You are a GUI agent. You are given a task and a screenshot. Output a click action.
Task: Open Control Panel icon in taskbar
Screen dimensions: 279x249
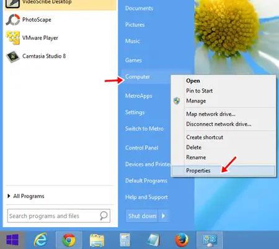(x=210, y=240)
